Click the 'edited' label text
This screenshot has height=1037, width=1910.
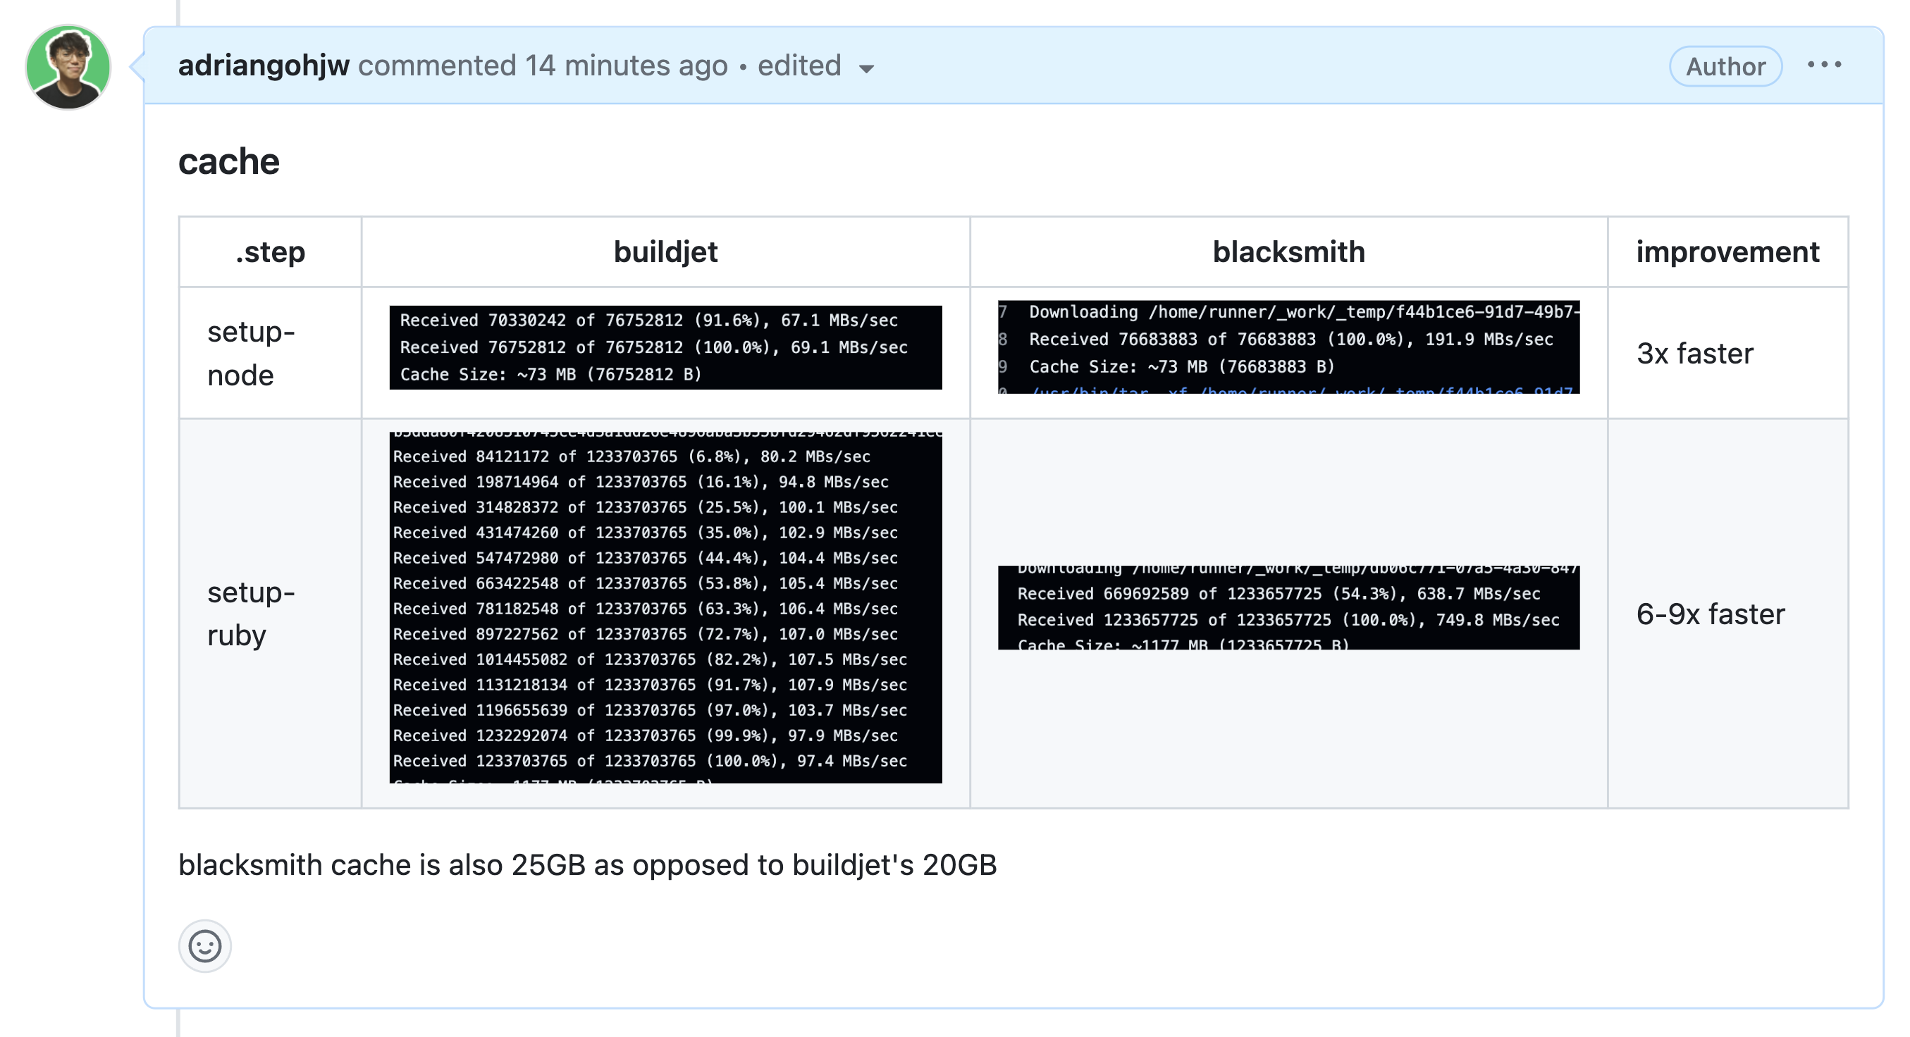[799, 66]
